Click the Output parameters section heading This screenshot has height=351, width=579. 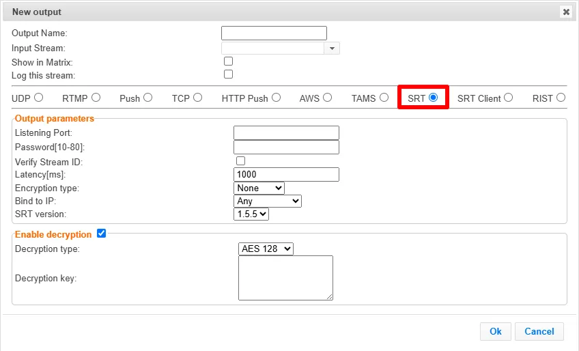coord(55,119)
